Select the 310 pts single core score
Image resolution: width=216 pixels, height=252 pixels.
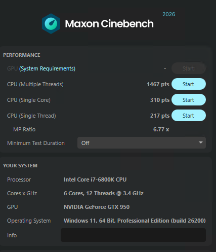(x=160, y=100)
